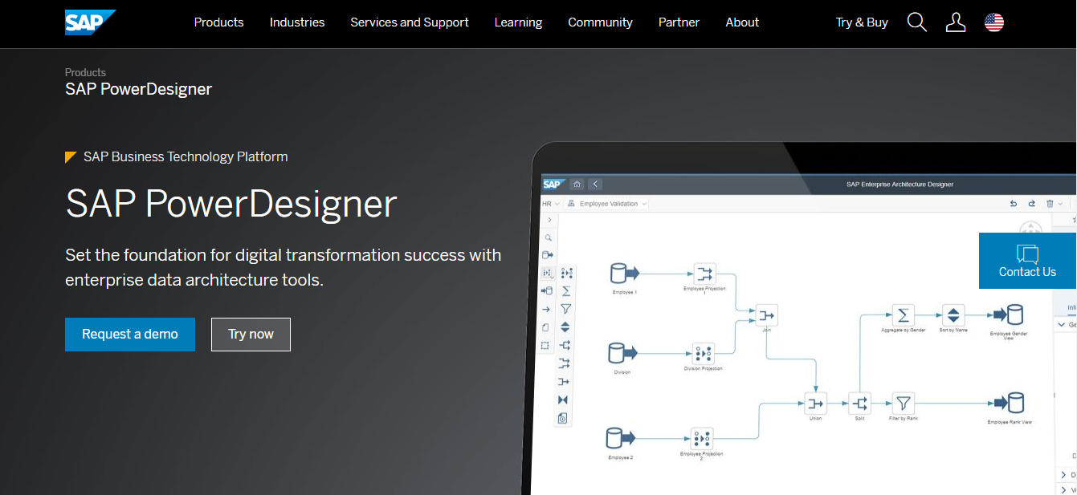Select the Aggregate by Gender node

903,314
